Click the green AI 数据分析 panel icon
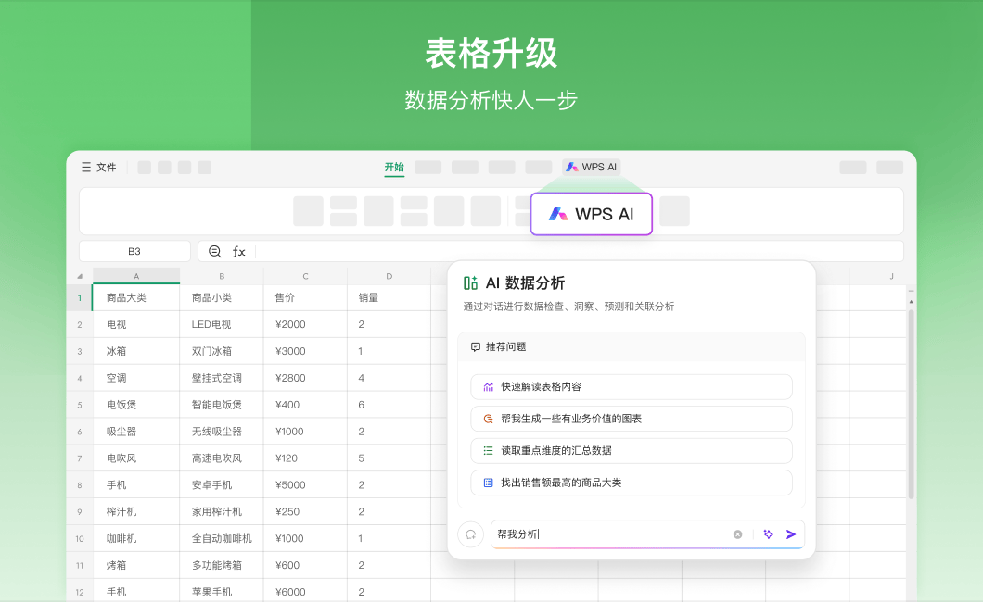The width and height of the screenshot is (983, 602). (x=470, y=281)
